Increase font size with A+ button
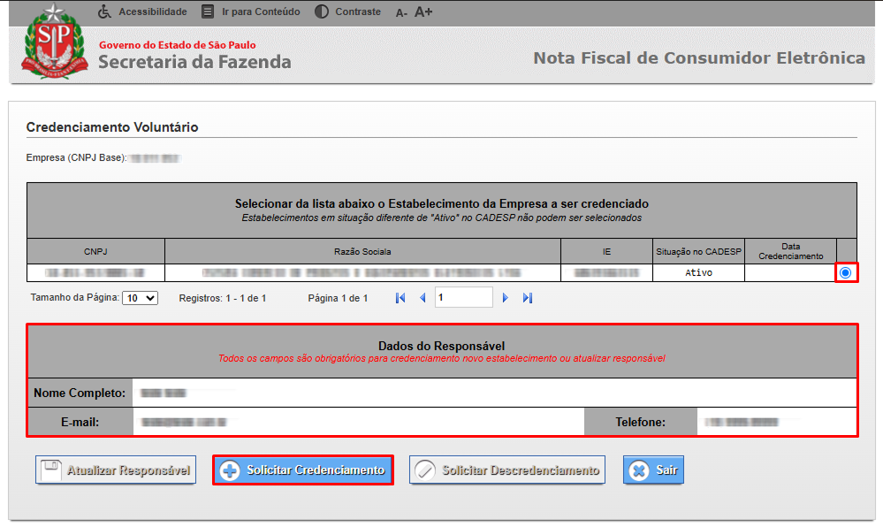This screenshot has height=527, width=883. pos(423,11)
